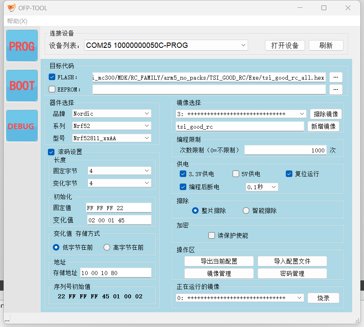Enable 5V供电 power option

tap(235, 174)
